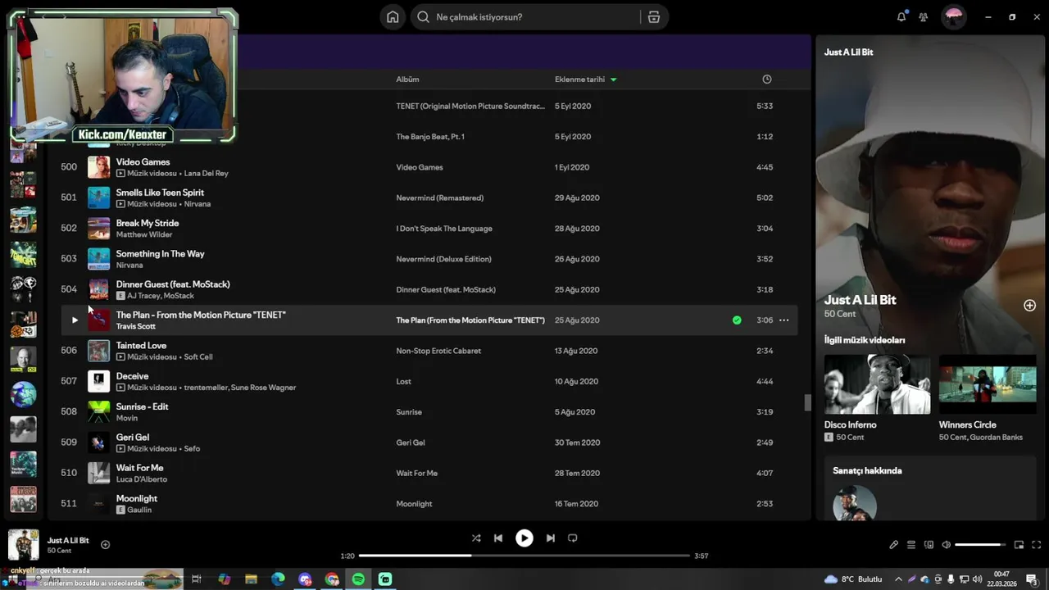Image resolution: width=1049 pixels, height=590 pixels.
Task: Add Just A Lil Bit via panel plus icon
Action: [x=1029, y=306]
